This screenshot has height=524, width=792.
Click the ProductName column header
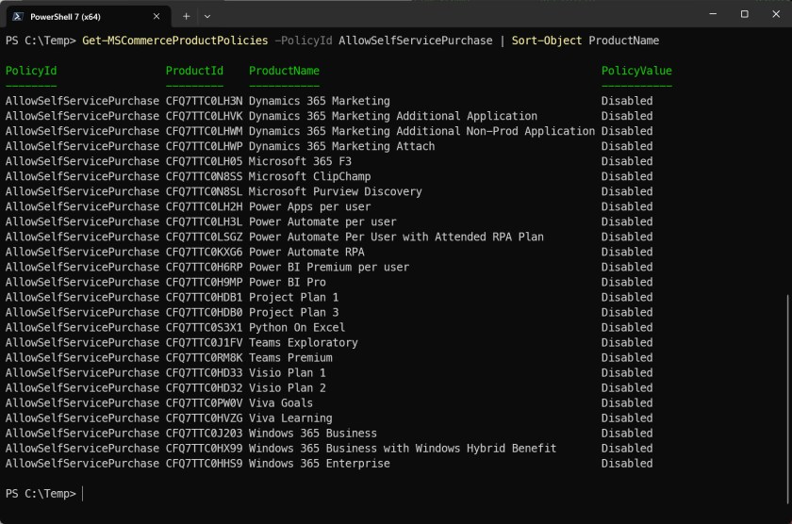click(284, 71)
